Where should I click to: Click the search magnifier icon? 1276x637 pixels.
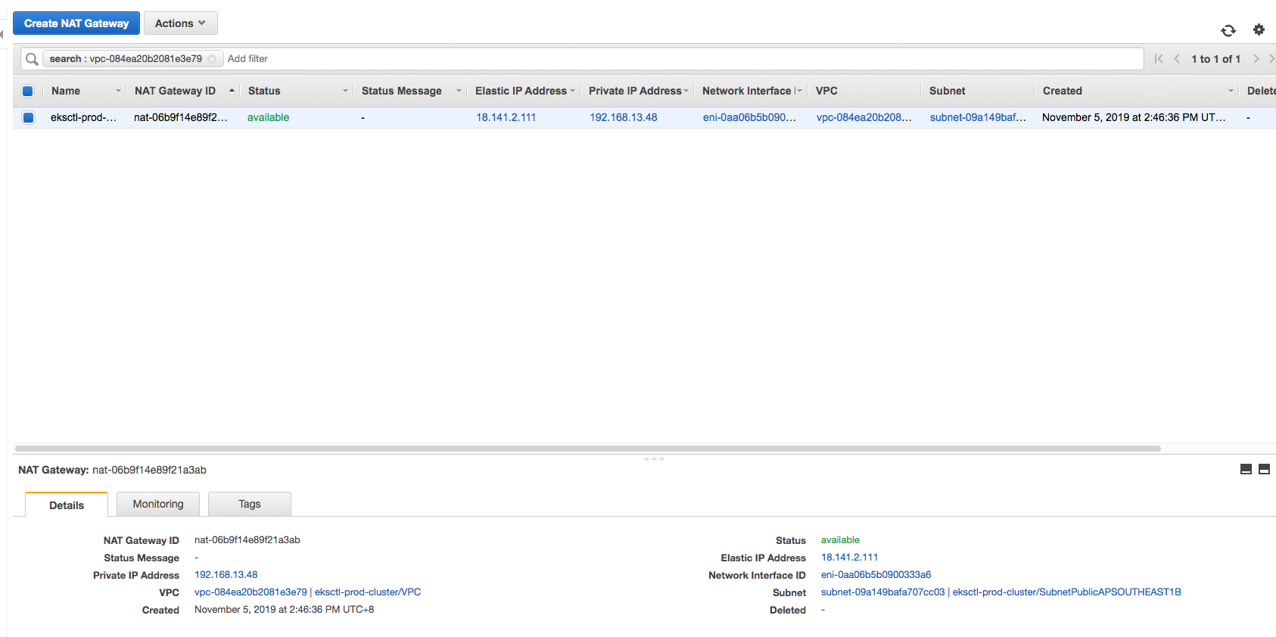[x=32, y=59]
